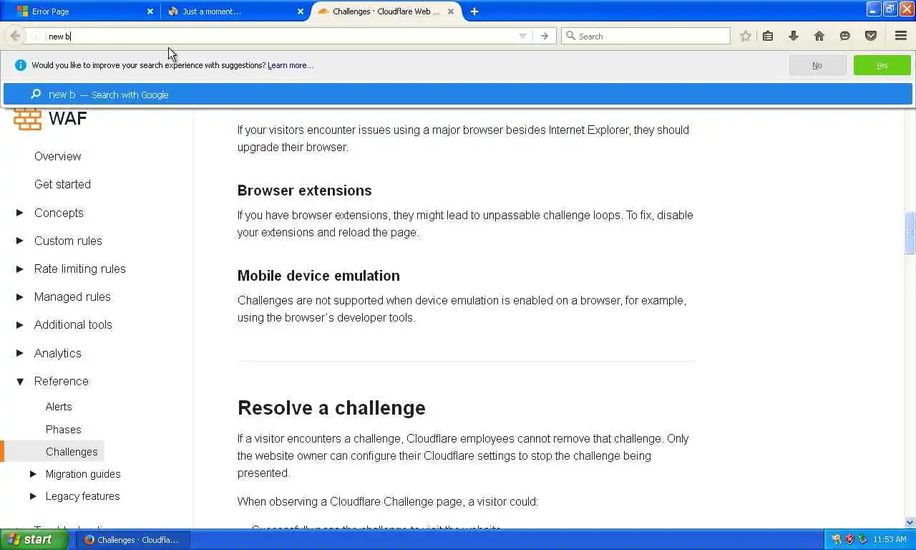Close the Just a moment tab
The width and height of the screenshot is (916, 550).
point(301,11)
